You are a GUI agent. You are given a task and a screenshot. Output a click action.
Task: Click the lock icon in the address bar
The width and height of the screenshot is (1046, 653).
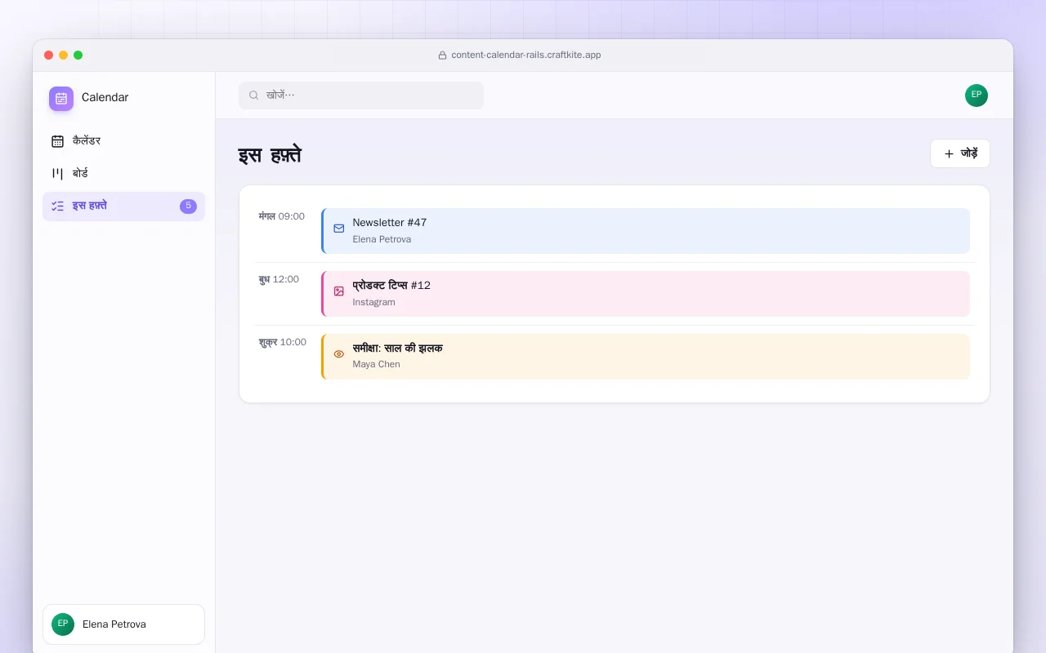tap(443, 56)
